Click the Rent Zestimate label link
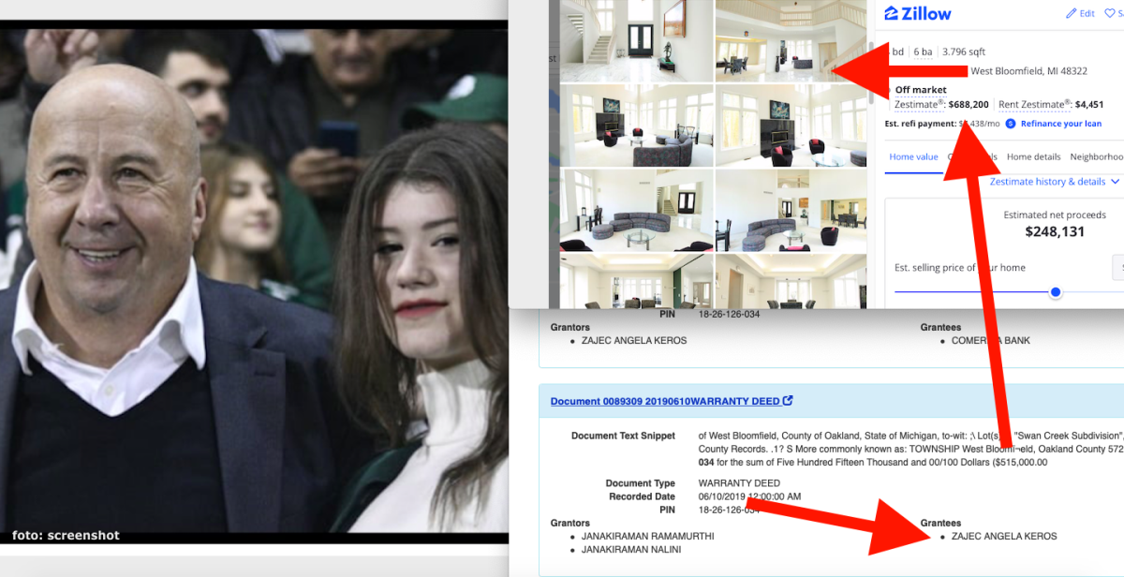1124x577 pixels. point(1035,105)
